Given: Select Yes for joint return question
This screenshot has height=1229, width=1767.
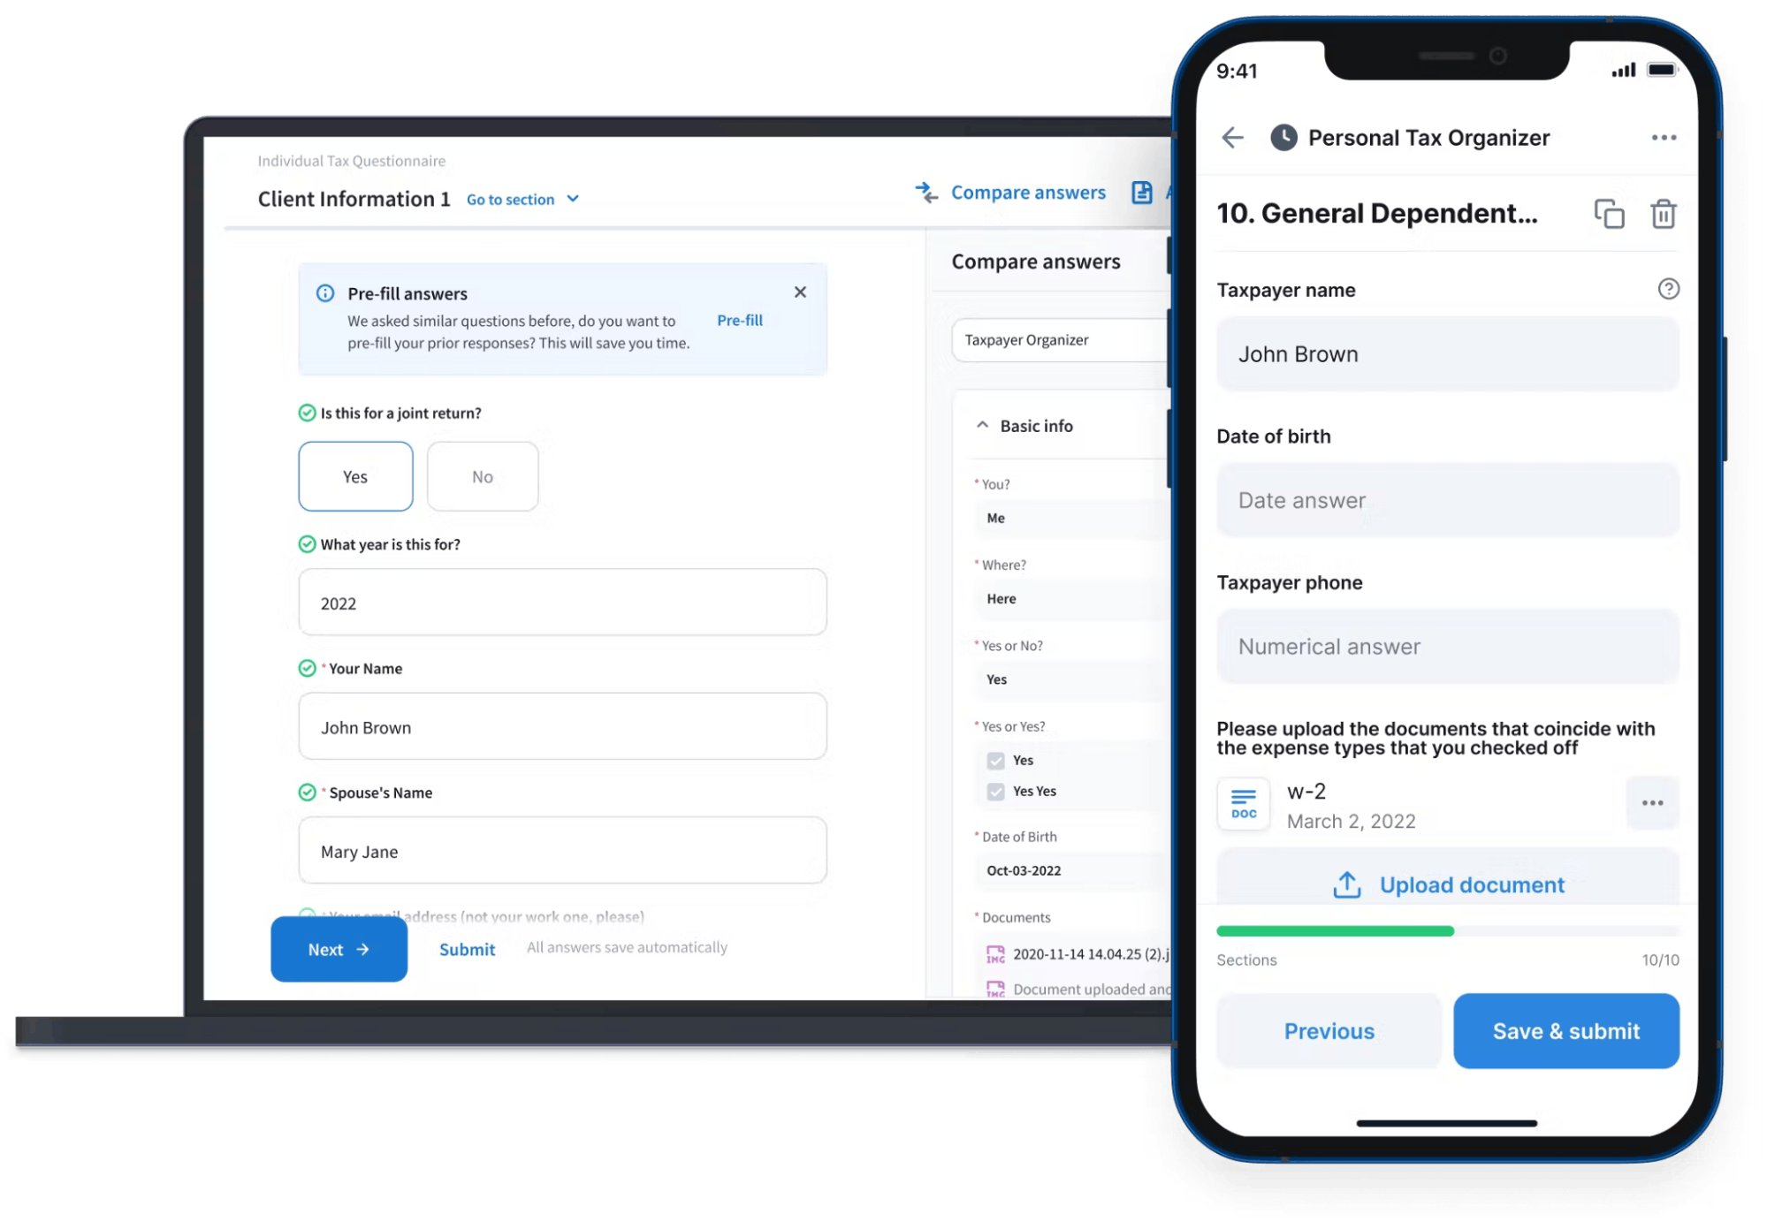Looking at the screenshot, I should tap(354, 475).
